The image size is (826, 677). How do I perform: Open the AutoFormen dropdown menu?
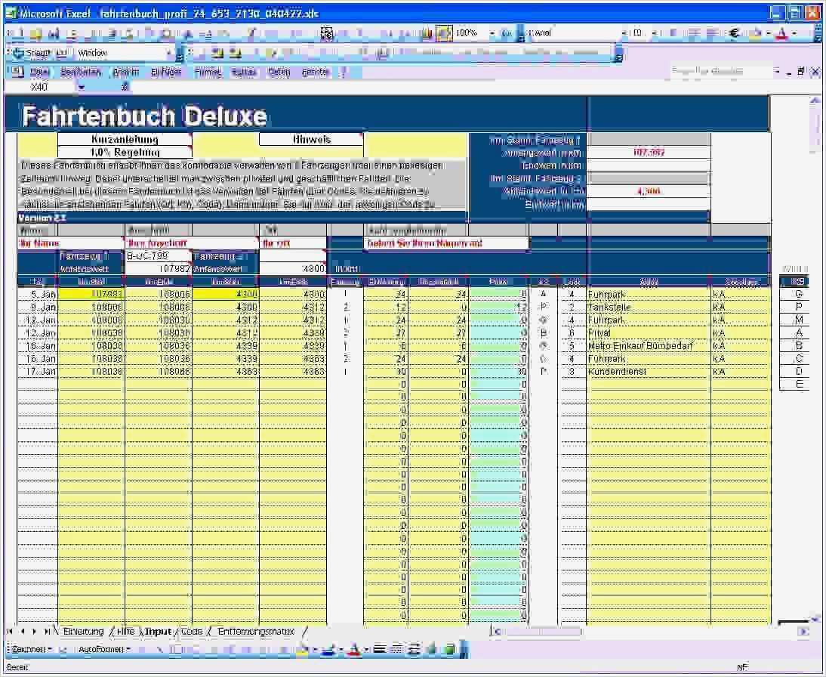pyautogui.click(x=104, y=649)
